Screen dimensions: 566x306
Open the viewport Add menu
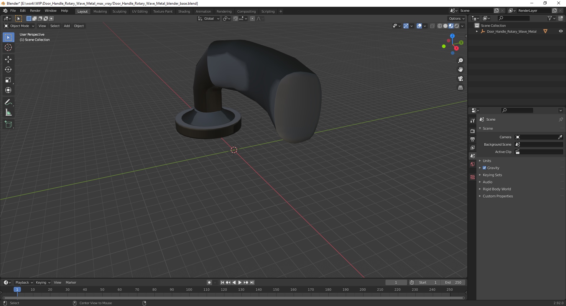(x=67, y=26)
